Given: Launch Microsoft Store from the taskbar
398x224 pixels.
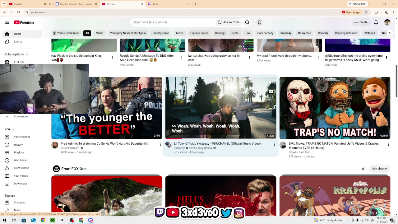Looking at the screenshot, I should 24,220.
